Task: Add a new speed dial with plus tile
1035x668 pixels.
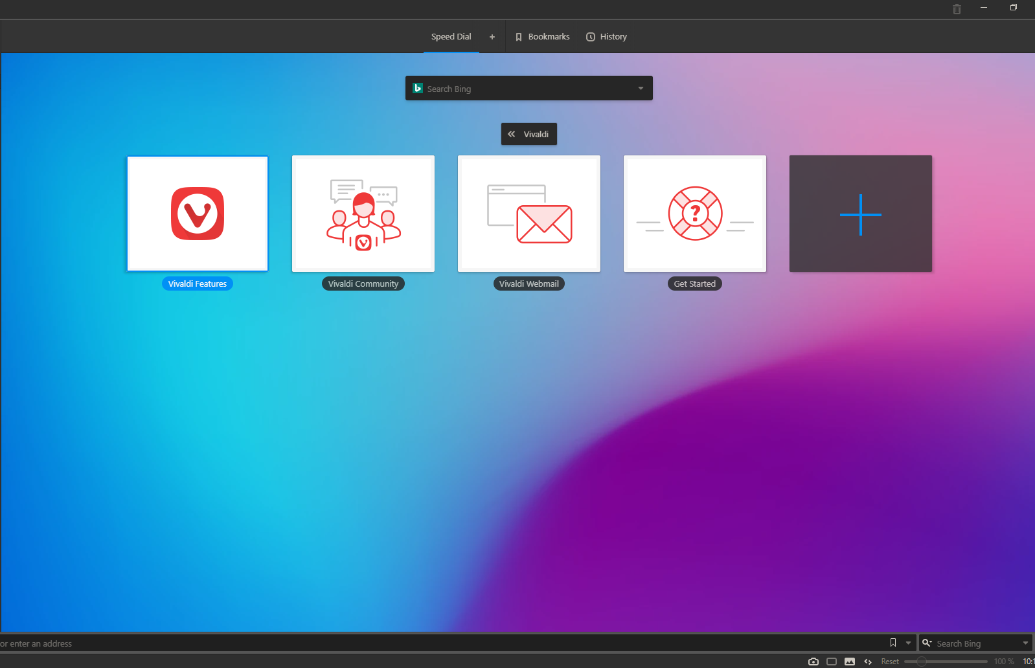Action: (861, 214)
